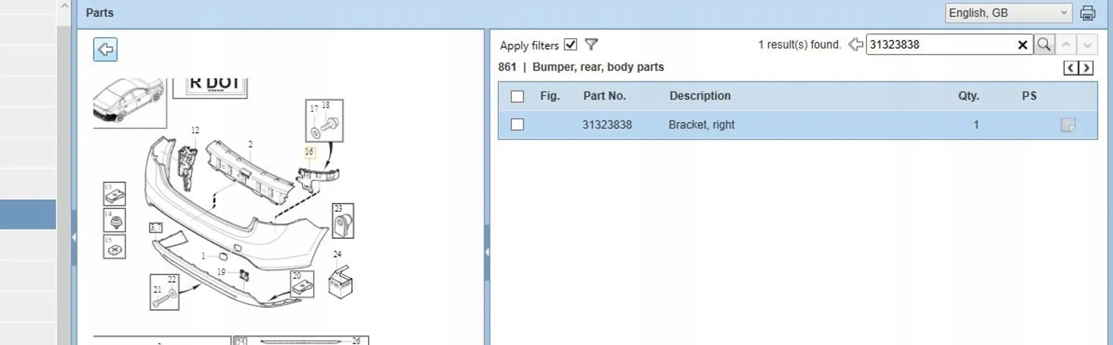Select callout 13 clip box

pos(114,194)
